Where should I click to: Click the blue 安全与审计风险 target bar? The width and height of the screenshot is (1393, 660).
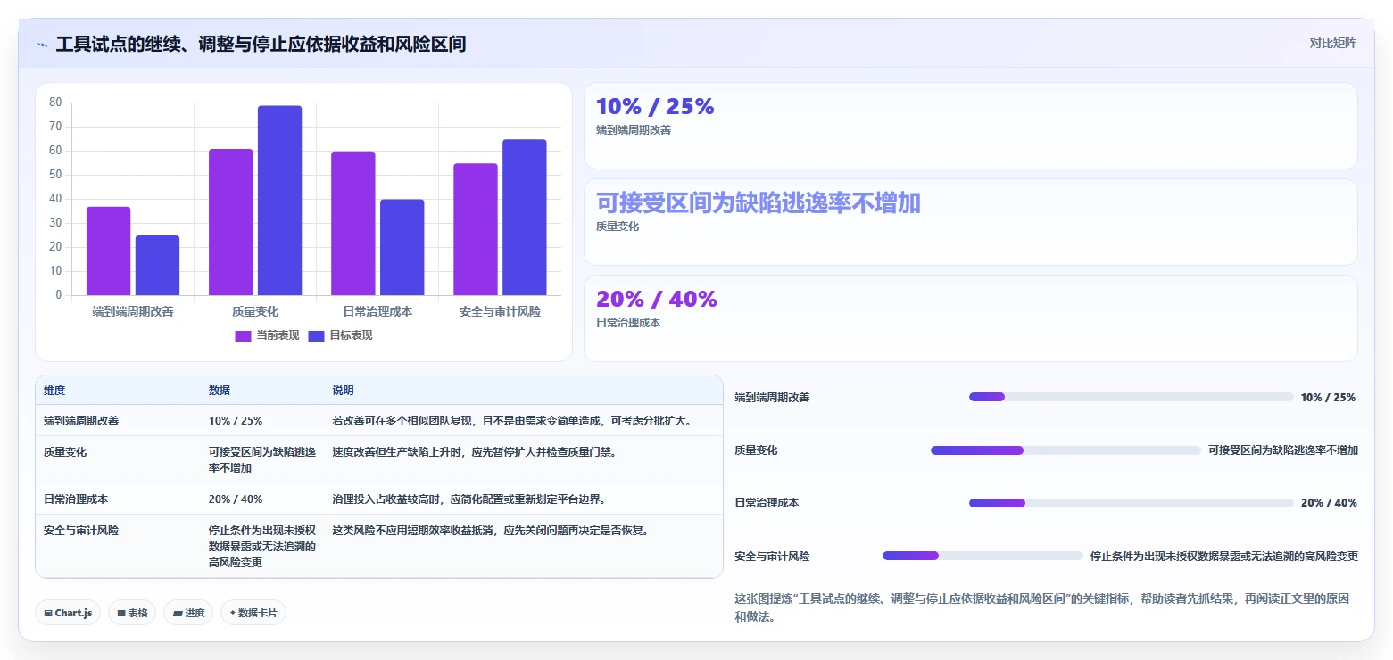pos(525,218)
